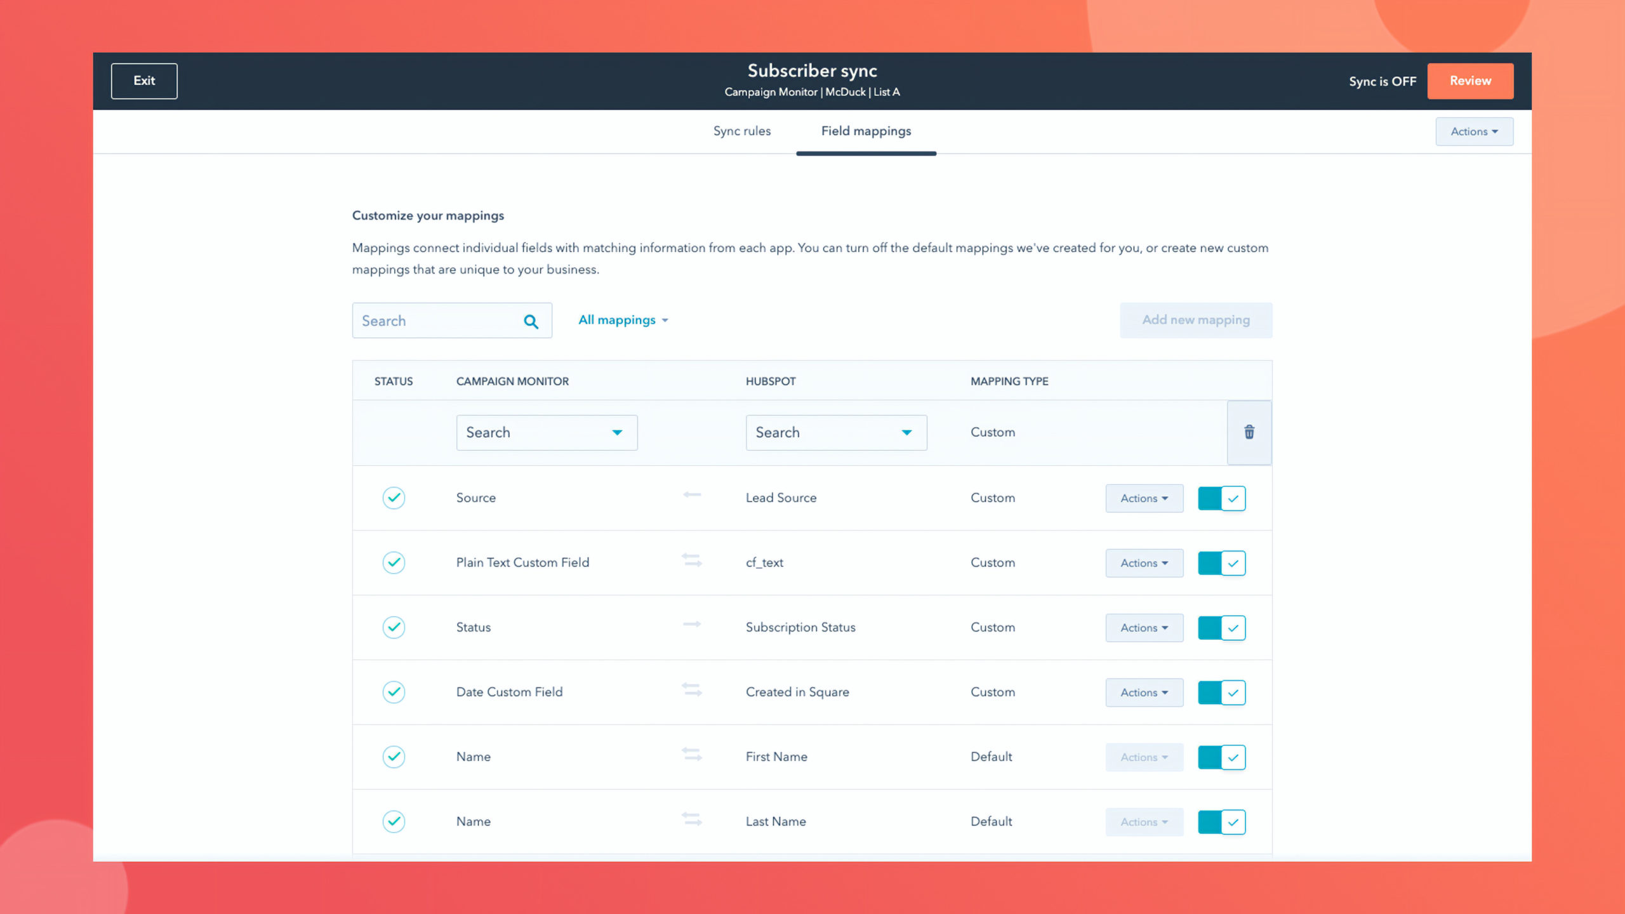Viewport: 1625px width, 914px height.
Task: Click the status checkmark for Status row
Action: tap(394, 627)
